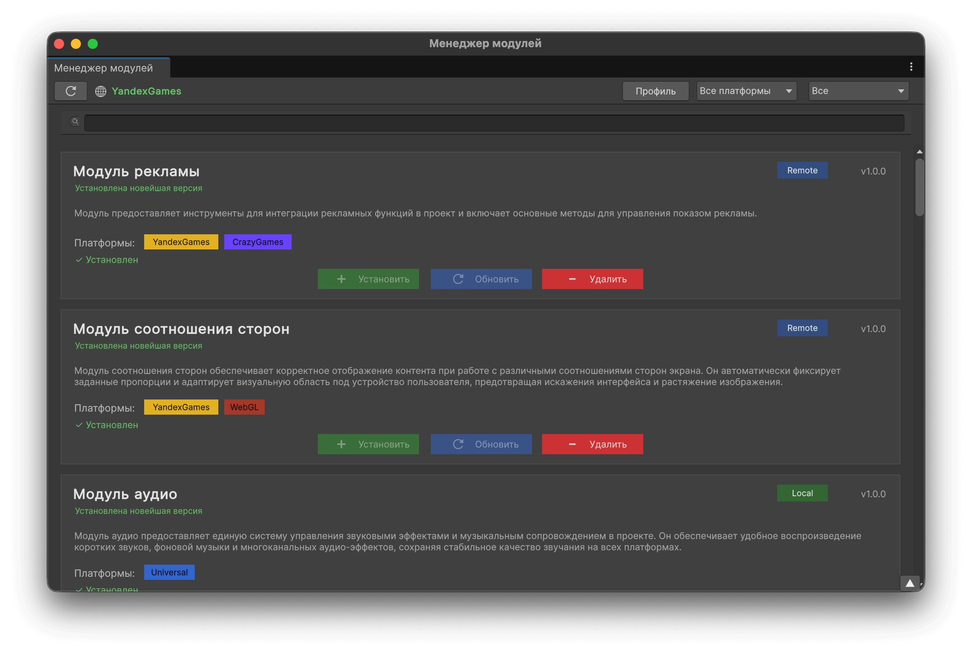This screenshot has width=972, height=654.
Task: Toggle the Local badge on Модуль аудио
Action: (802, 493)
